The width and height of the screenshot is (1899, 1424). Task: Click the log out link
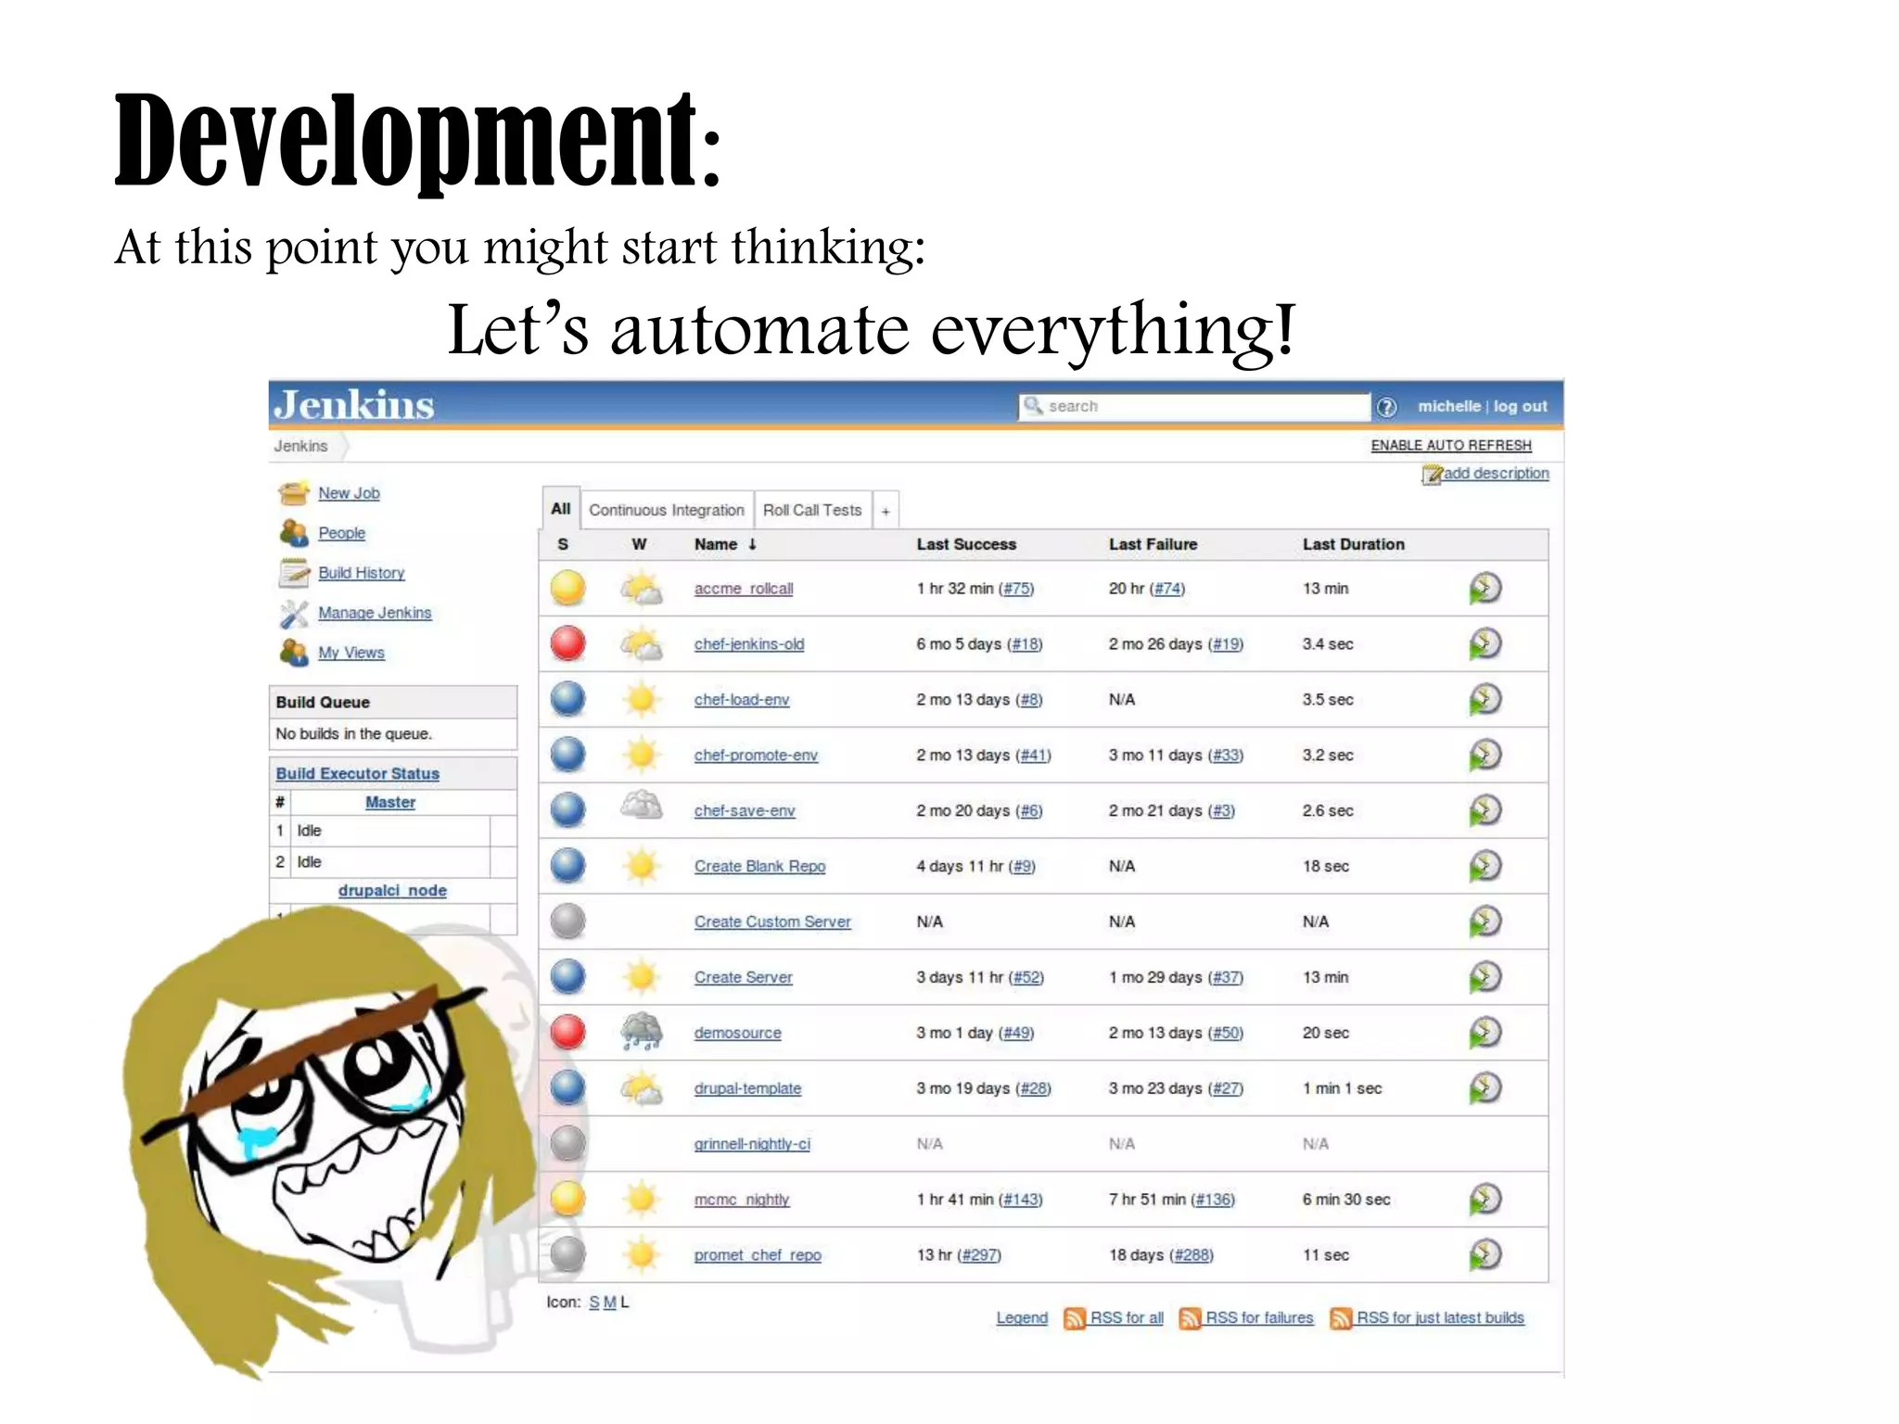click(x=1520, y=406)
